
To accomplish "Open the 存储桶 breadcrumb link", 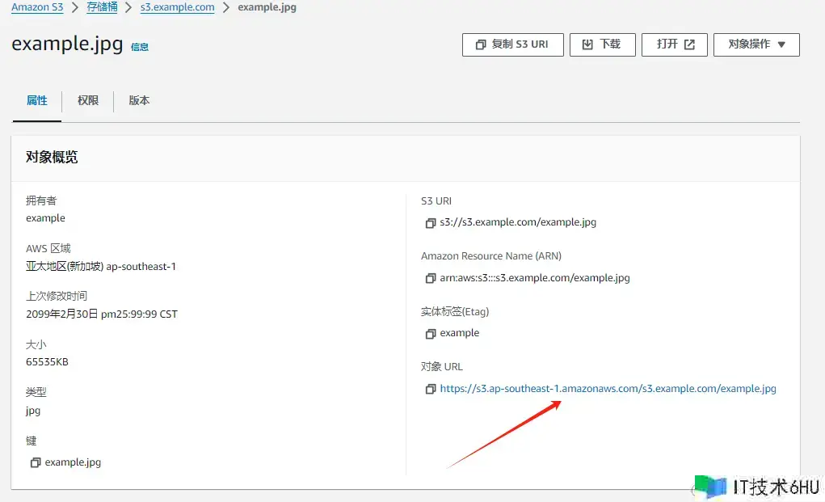I will [102, 7].
